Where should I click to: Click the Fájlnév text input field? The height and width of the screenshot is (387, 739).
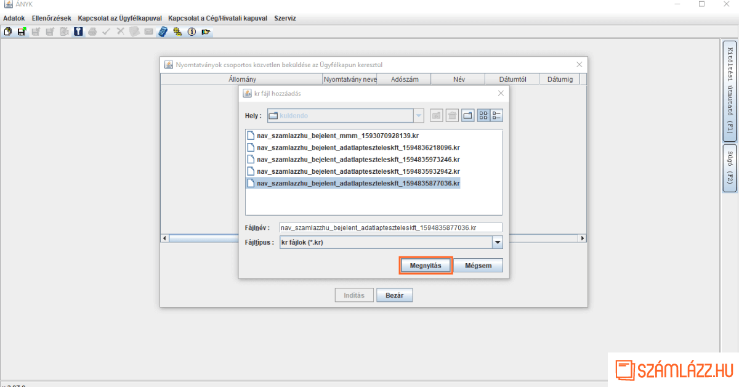(x=390, y=227)
